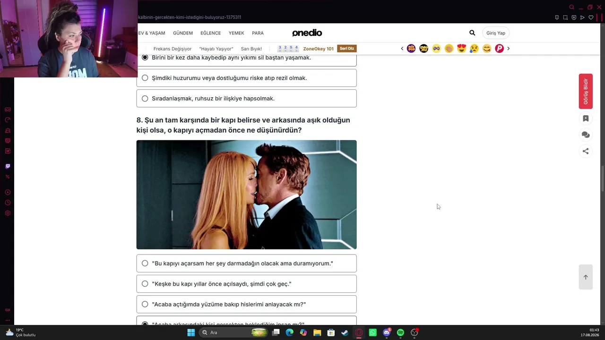Select "Bu kapıyı açarsam her şey" answer
Image resolution: width=605 pixels, height=340 pixels.
(246, 263)
